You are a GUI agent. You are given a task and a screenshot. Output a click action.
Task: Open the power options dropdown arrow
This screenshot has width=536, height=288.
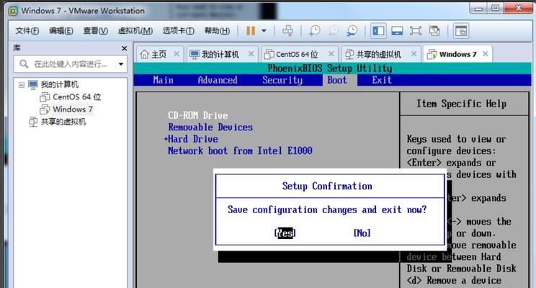[264, 31]
